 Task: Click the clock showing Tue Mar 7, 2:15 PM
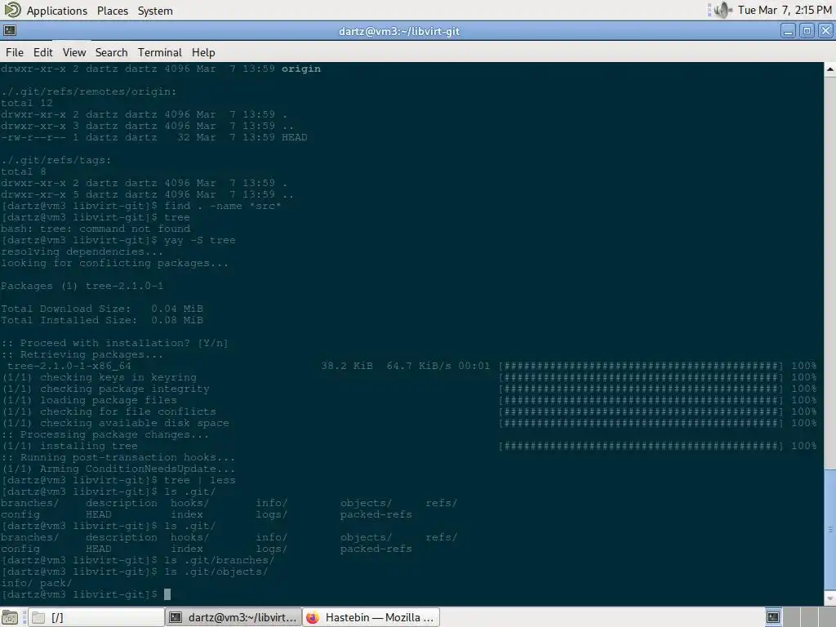coord(785,10)
